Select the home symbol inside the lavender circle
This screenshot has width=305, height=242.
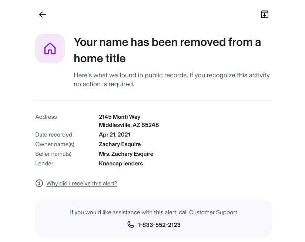tap(50, 48)
